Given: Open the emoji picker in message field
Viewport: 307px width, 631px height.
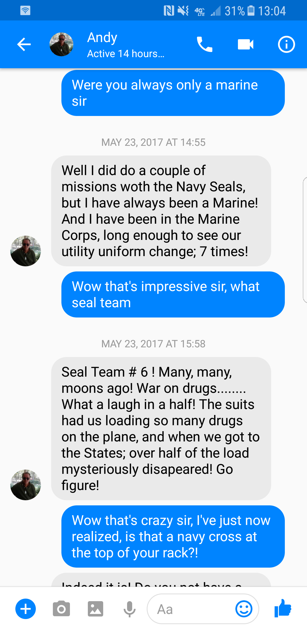Looking at the screenshot, I should [244, 609].
